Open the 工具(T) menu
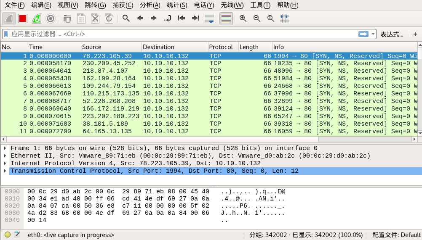Screen dimensions: 422x240 pyautogui.click(x=260, y=5)
